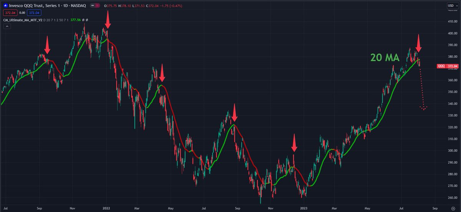The width and height of the screenshot is (461, 212).
Task: Click the Nov label after 2022 Sep on the time axis
Action: click(x=271, y=208)
